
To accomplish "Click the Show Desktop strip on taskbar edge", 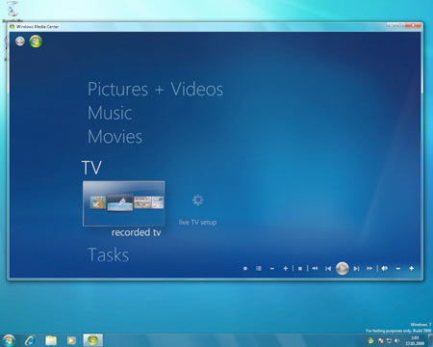I will coord(430,340).
